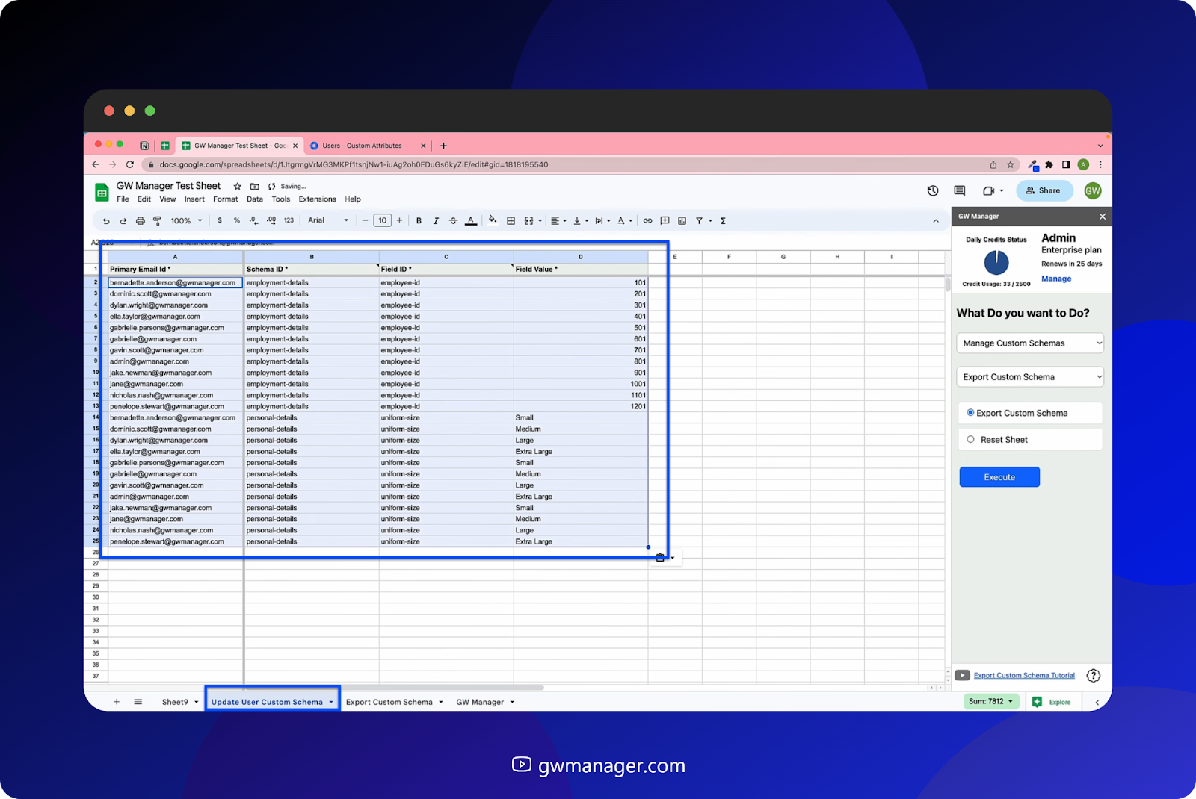Switch to the GW Manager sheet tab
This screenshot has height=799, width=1196.
coord(485,703)
